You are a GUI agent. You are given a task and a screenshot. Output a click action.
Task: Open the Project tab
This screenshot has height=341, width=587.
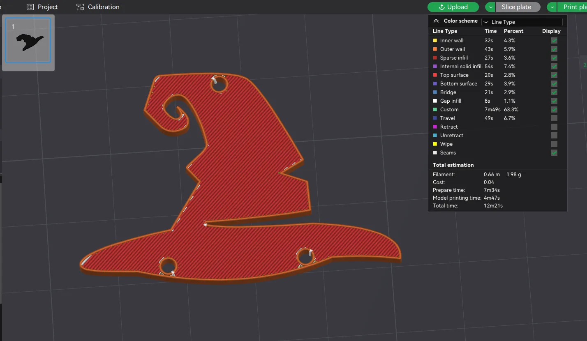click(x=42, y=7)
